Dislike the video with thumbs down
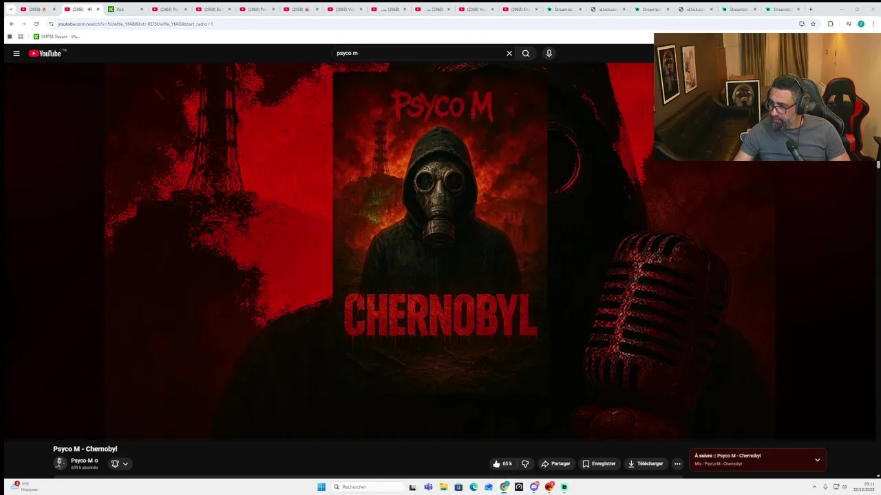 click(525, 463)
